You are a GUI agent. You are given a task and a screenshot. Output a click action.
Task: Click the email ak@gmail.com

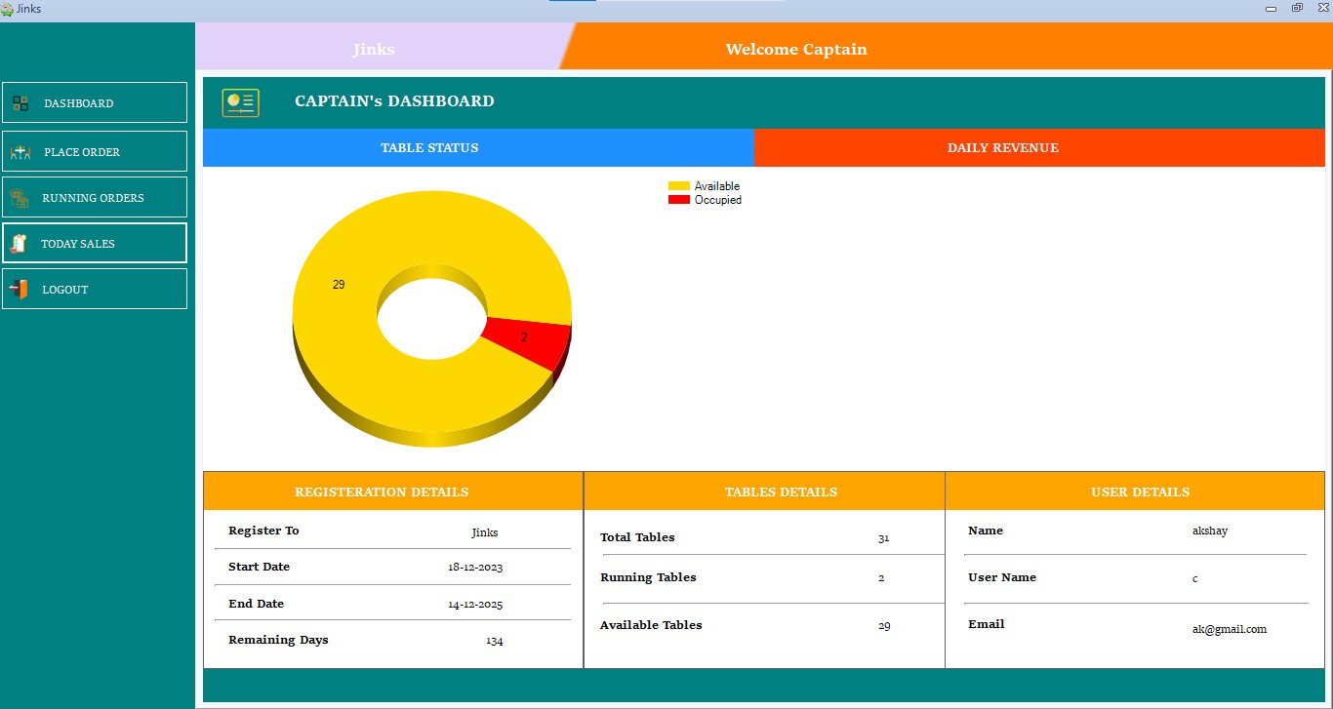[1230, 630]
